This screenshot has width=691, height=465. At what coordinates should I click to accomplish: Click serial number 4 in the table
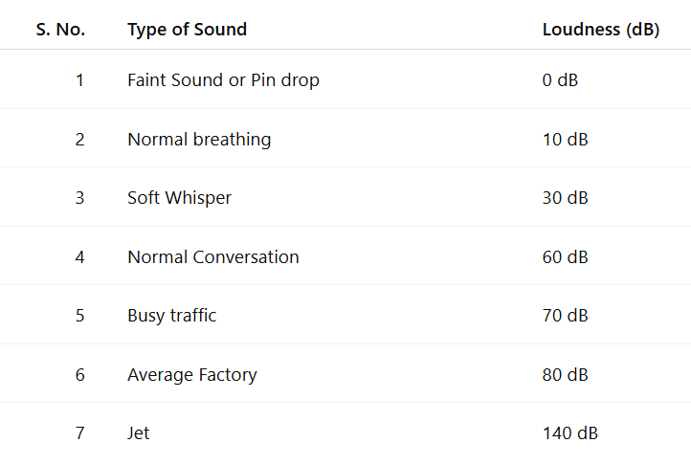[x=79, y=257]
